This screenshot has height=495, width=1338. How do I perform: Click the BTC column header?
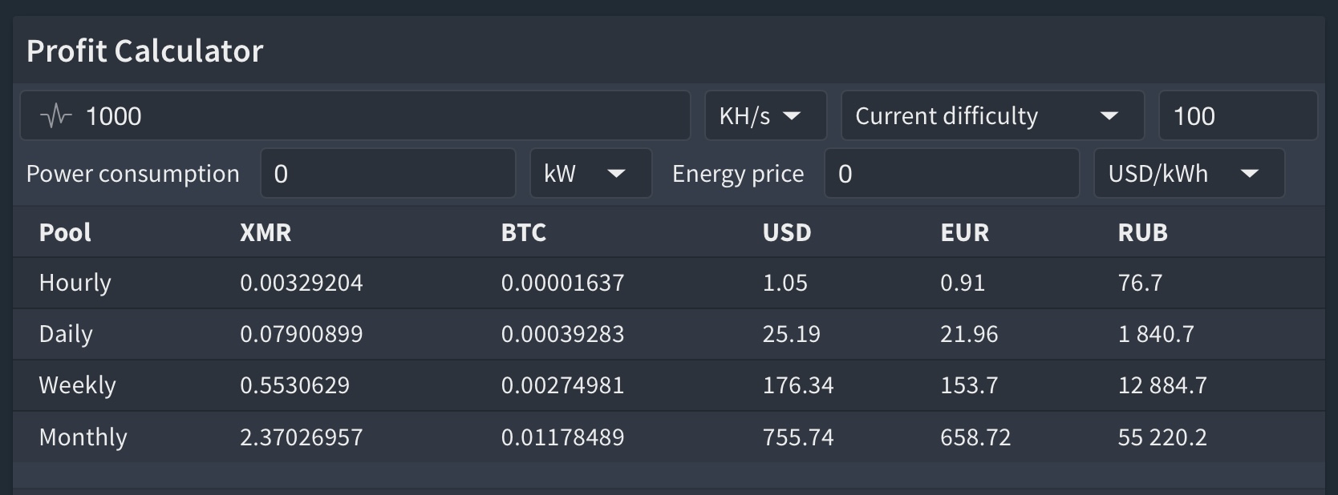click(524, 233)
